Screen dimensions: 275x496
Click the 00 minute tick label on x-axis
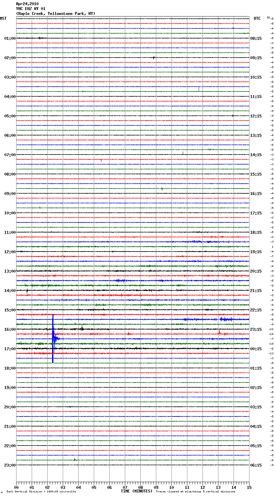16,487
